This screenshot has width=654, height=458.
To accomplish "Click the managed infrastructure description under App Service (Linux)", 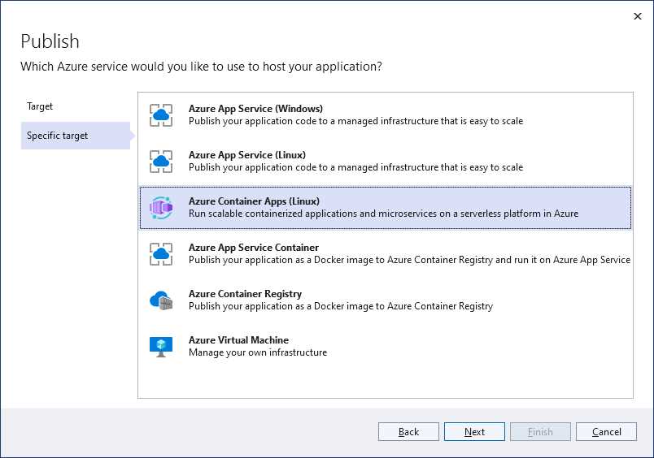I will pyautogui.click(x=355, y=167).
